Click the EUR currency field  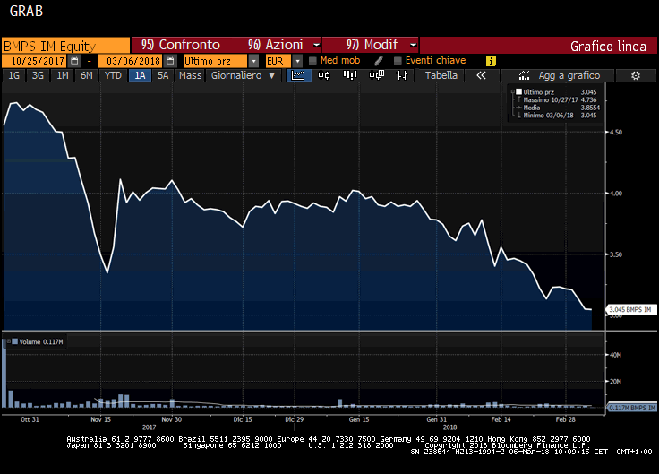[x=278, y=61]
